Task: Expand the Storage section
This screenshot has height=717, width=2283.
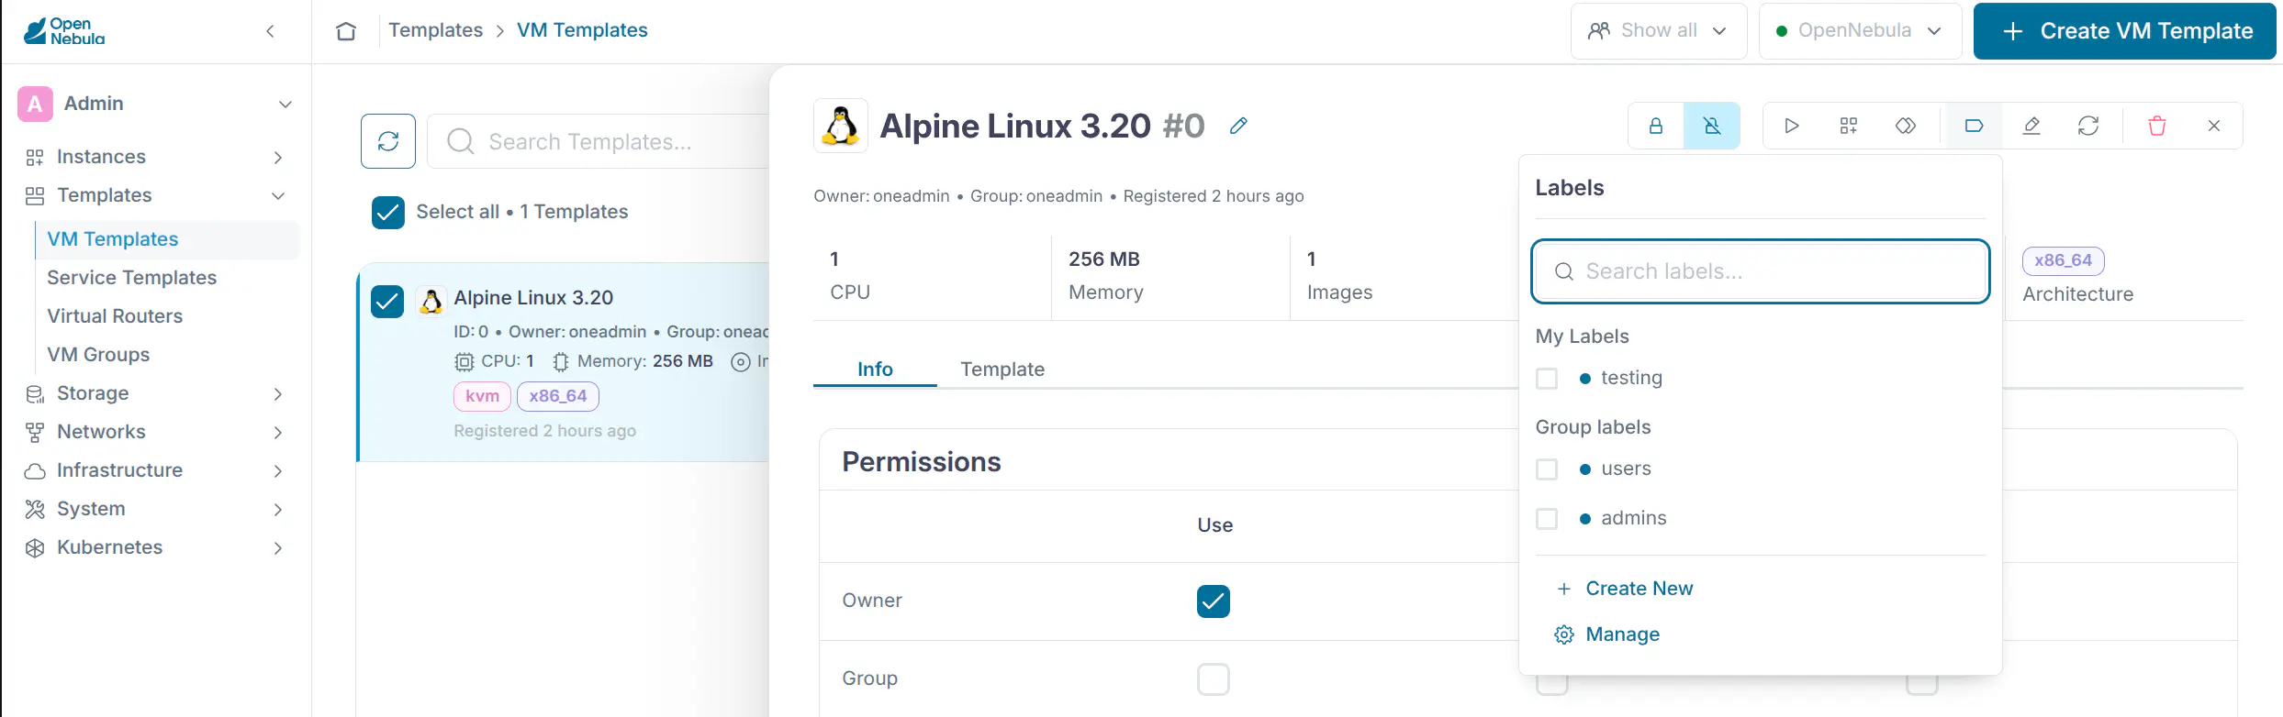Action: pyautogui.click(x=278, y=393)
